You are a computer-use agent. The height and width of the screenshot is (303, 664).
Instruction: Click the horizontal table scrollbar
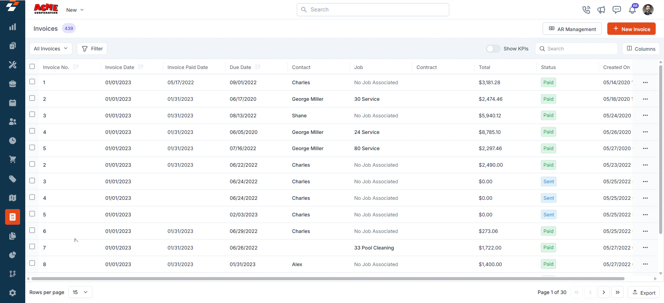328,278
